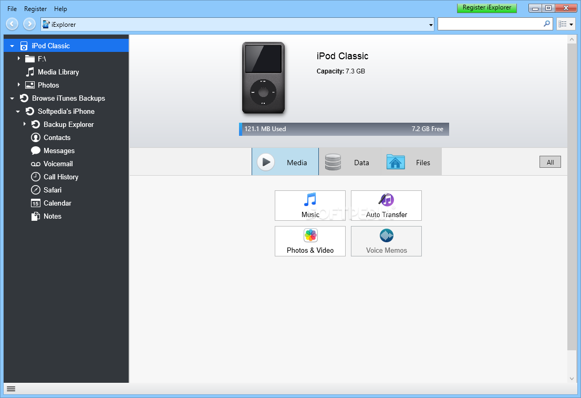
Task: Click the Calendar 15 icon
Action: 36,203
